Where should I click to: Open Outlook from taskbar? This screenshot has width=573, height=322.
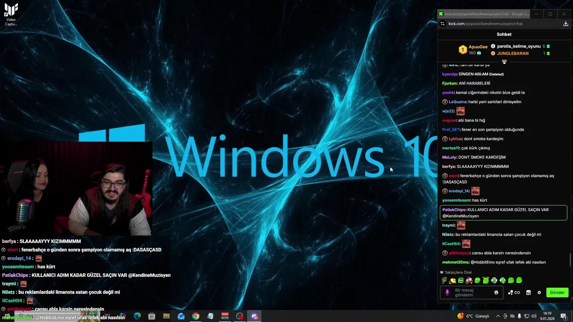pyautogui.click(x=181, y=316)
